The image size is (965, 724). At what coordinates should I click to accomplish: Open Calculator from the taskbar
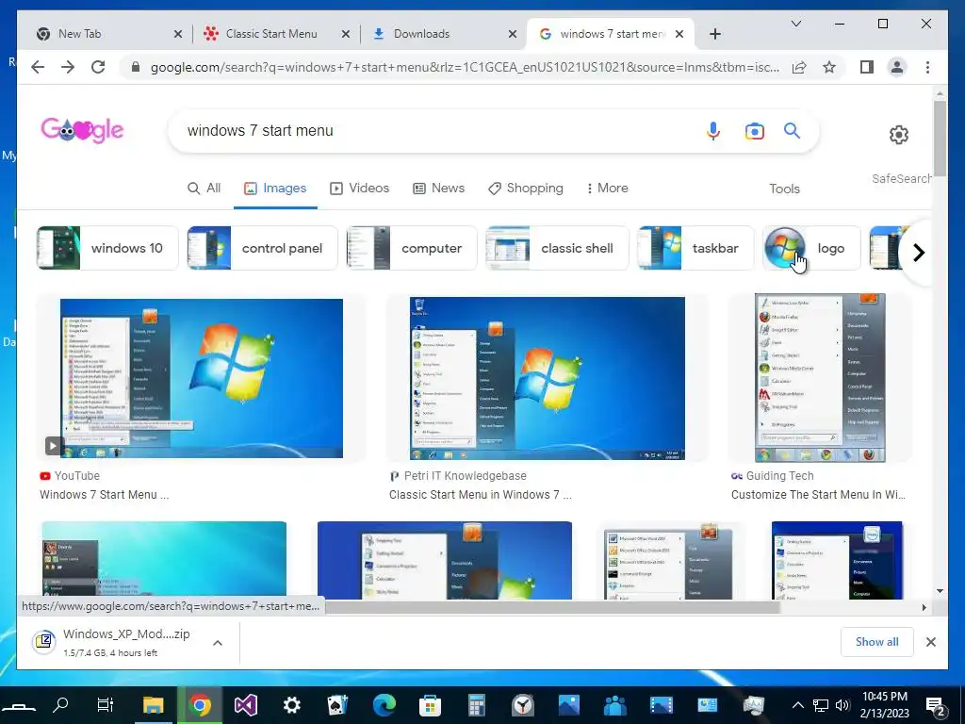476,705
